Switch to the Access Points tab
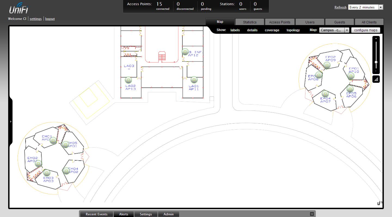392x217 pixels. coord(280,22)
